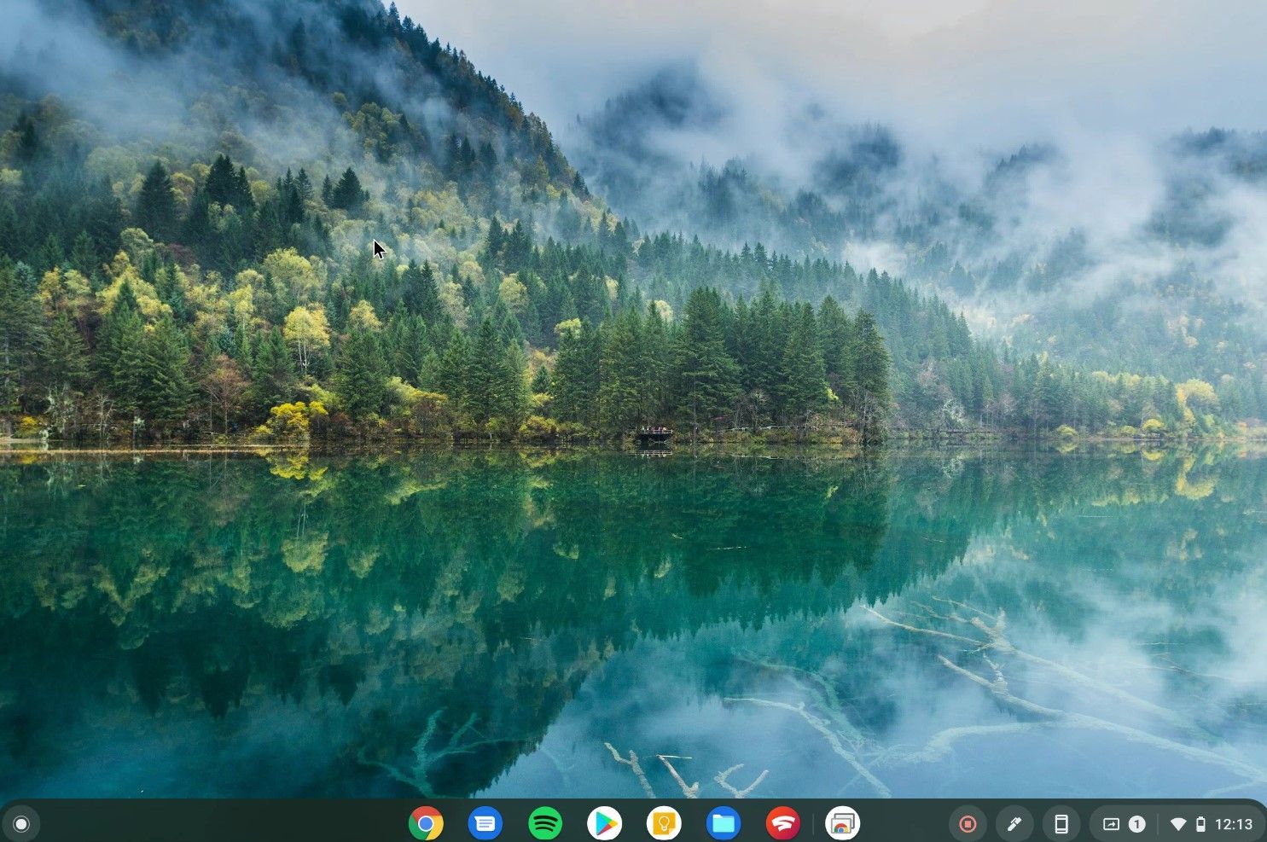This screenshot has width=1267, height=842.
Task: Open the launcher circle button
Action: pyautogui.click(x=21, y=824)
